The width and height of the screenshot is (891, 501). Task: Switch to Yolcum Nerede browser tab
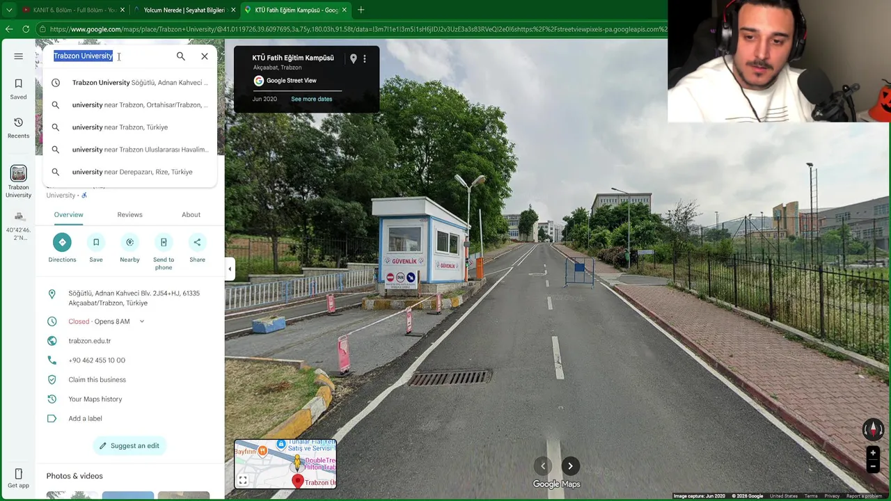[x=184, y=10]
